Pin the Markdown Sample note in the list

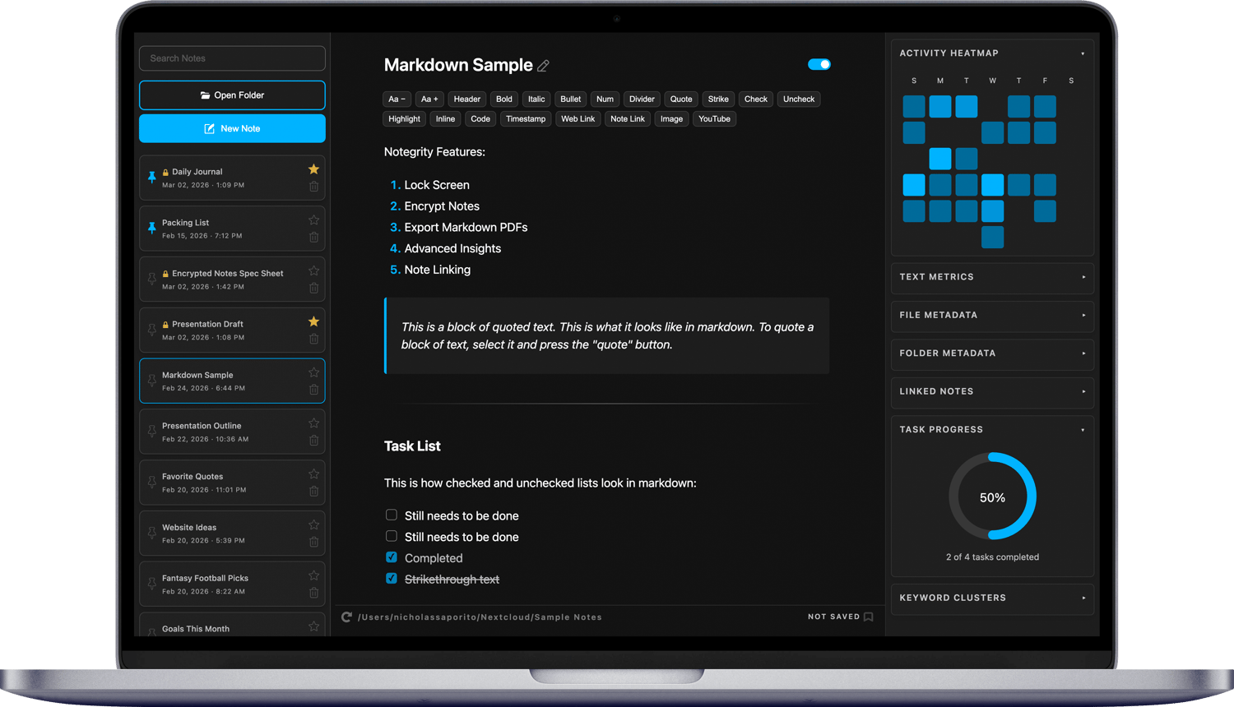pos(151,381)
